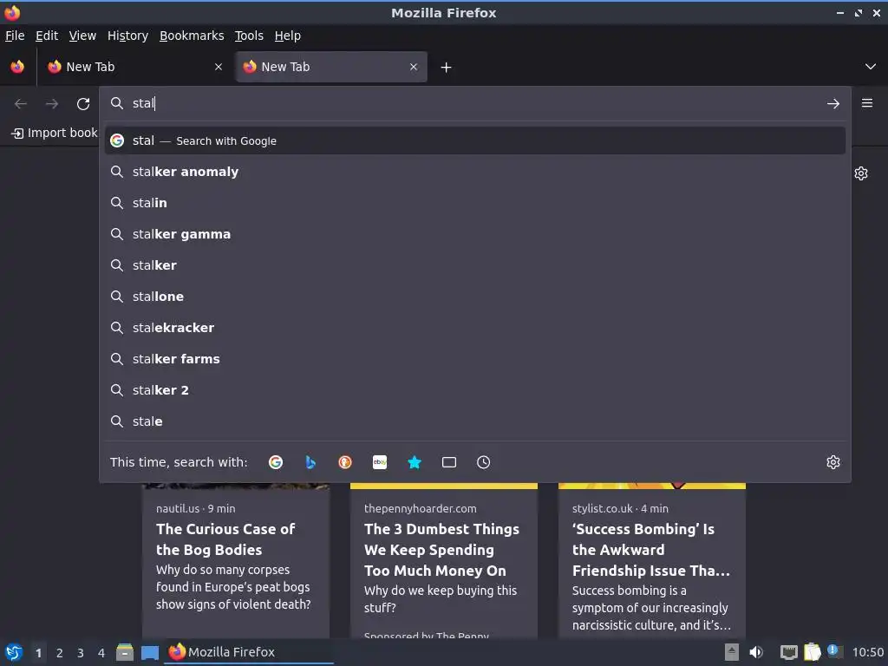Choose suggestion 'stalker farms'

475,358
